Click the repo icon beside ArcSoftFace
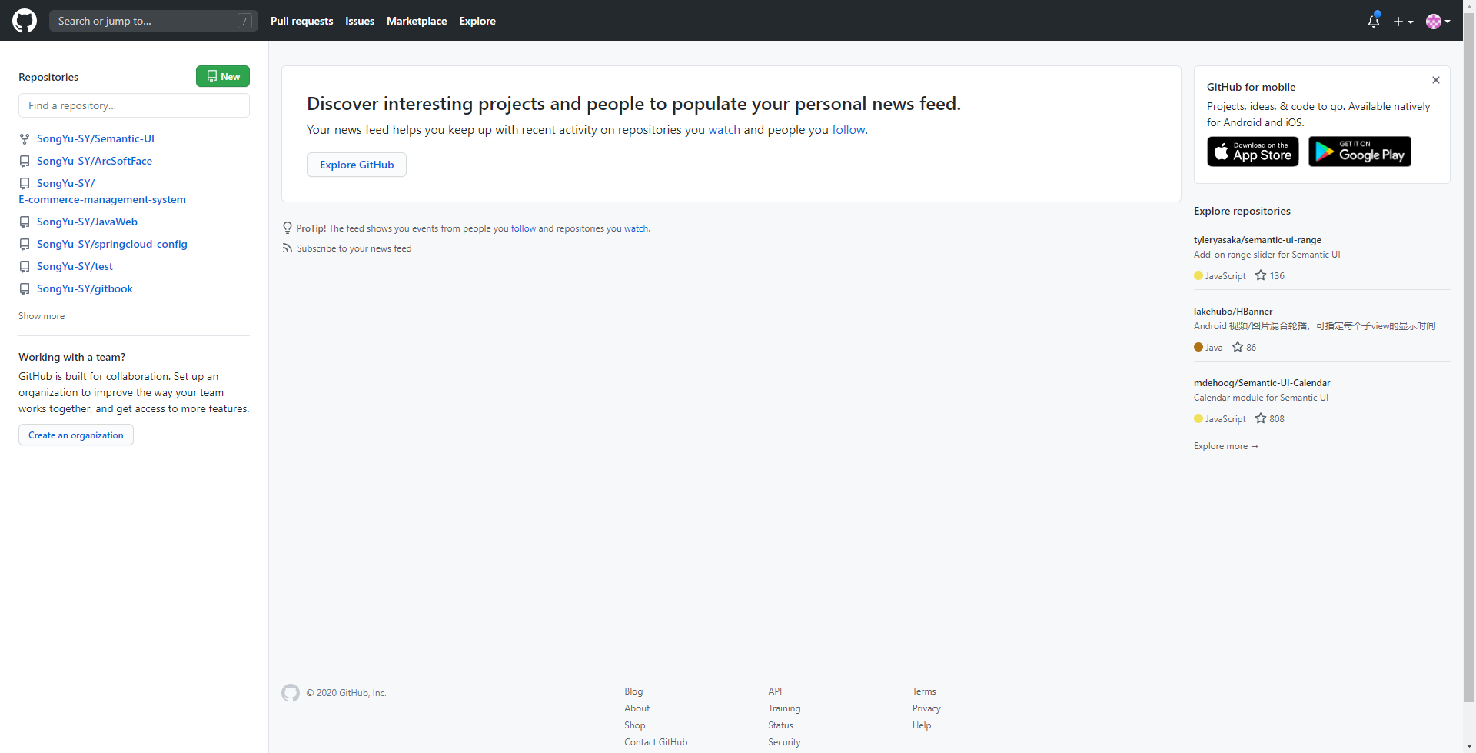This screenshot has height=753, width=1476. tap(25, 162)
